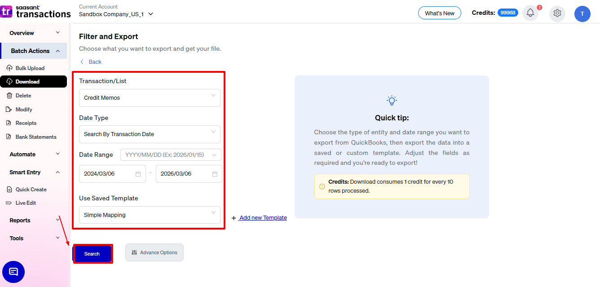This screenshot has height=287, width=600.
Task: Open the Delete batch action
Action: [x=23, y=96]
